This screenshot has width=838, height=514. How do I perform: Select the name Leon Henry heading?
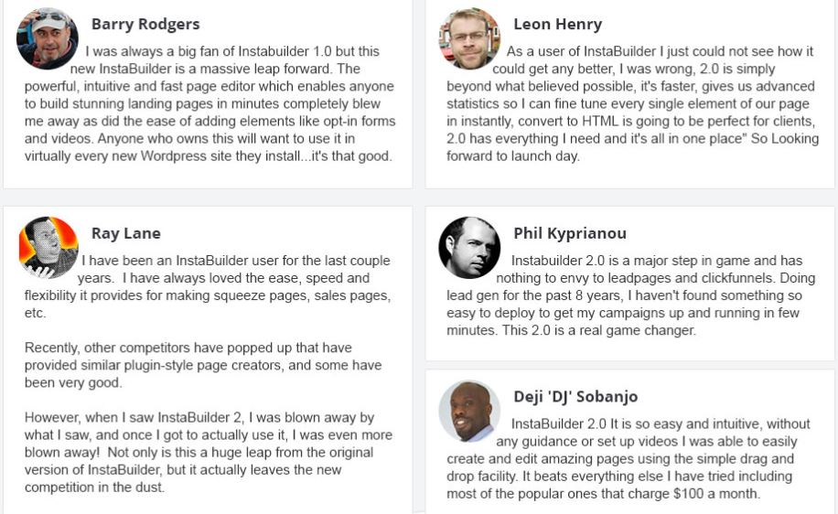557,24
